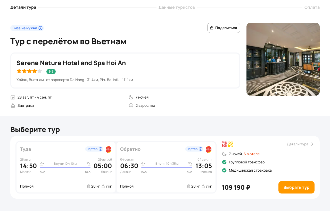The height and width of the screenshot is (211, 330).
Task: Go to the "Оплата" step
Action: 312,7
